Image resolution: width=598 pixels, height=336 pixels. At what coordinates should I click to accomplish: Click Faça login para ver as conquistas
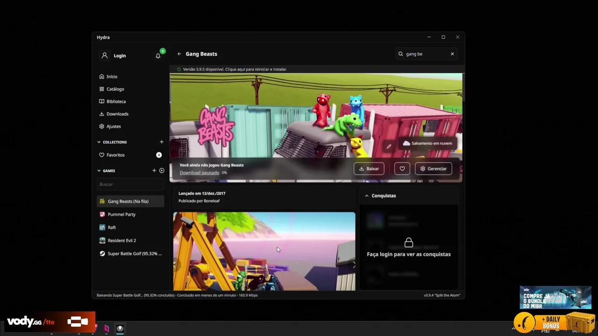click(409, 254)
